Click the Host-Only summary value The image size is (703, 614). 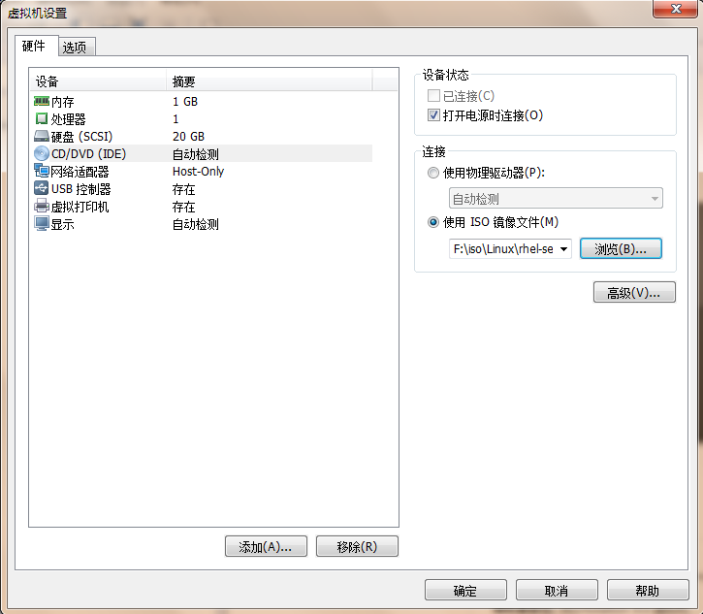[x=198, y=172]
